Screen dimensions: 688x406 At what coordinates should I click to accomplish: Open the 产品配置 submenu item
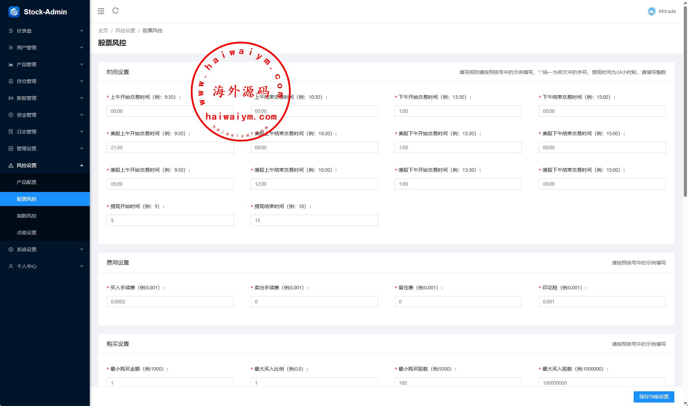point(27,182)
